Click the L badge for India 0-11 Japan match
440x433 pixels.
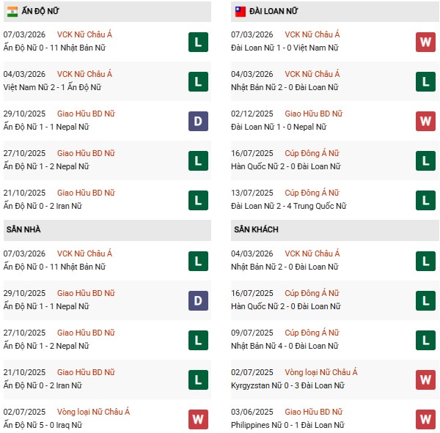point(197,42)
